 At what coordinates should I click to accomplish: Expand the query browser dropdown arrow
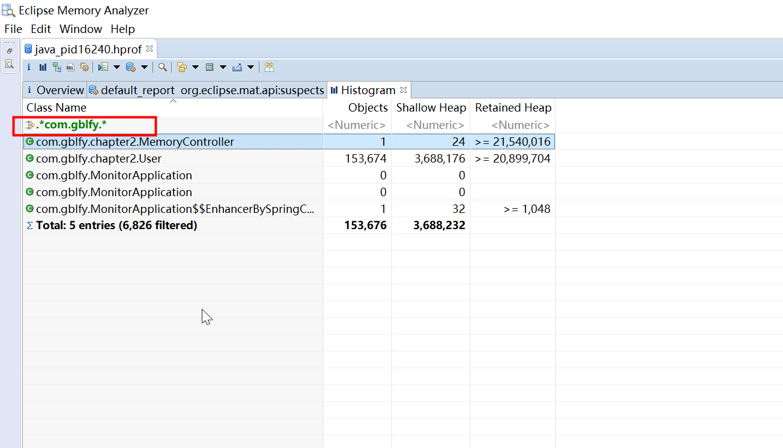click(x=144, y=67)
